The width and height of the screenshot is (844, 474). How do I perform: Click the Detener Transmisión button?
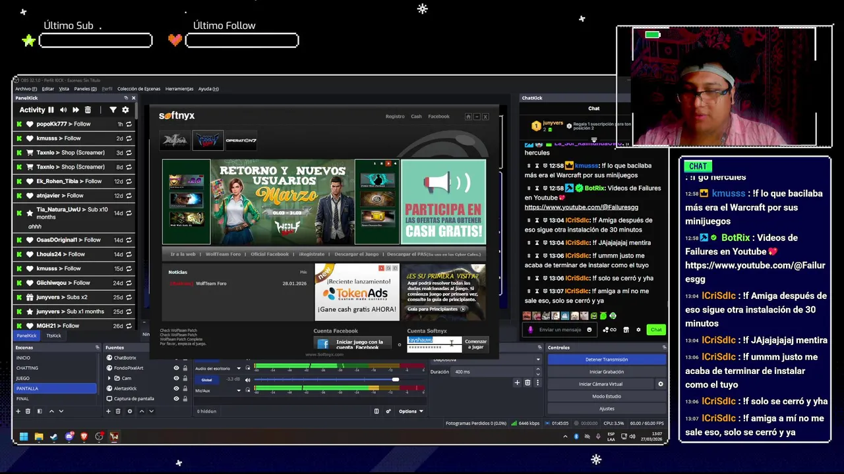pos(607,359)
